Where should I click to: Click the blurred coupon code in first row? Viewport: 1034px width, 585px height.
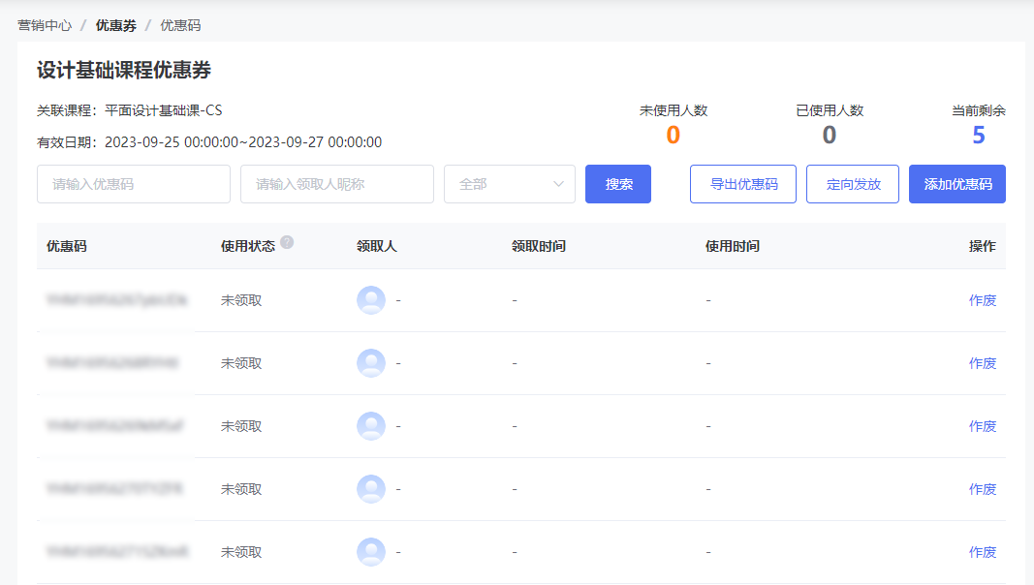[116, 300]
